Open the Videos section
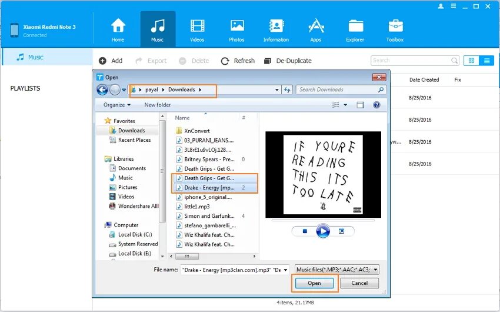 pos(197,29)
